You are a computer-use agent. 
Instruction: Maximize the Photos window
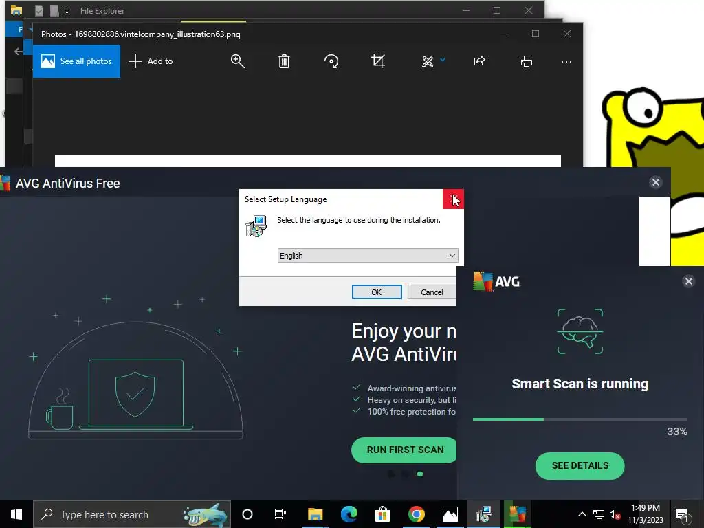point(535,34)
